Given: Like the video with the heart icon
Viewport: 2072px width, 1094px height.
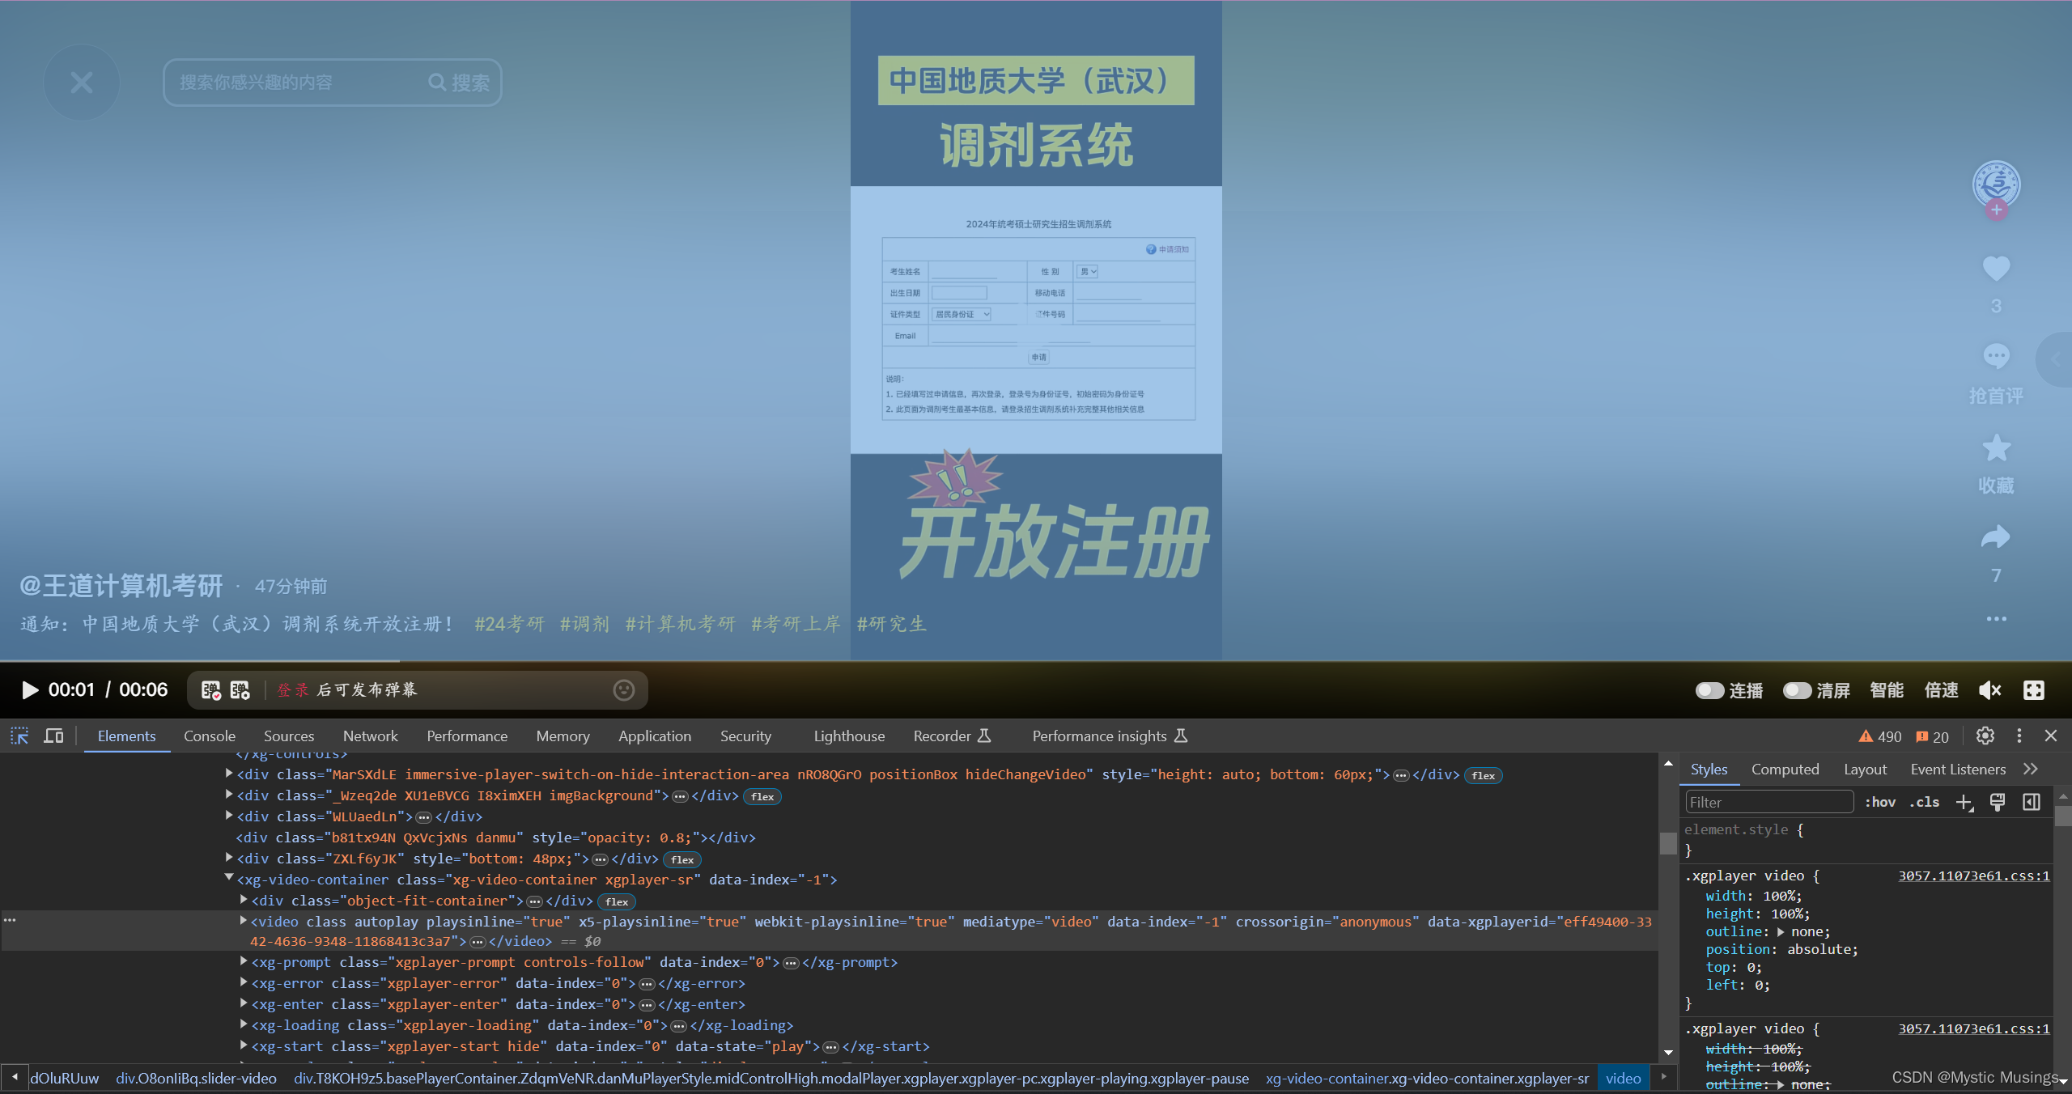Looking at the screenshot, I should click(x=1996, y=268).
